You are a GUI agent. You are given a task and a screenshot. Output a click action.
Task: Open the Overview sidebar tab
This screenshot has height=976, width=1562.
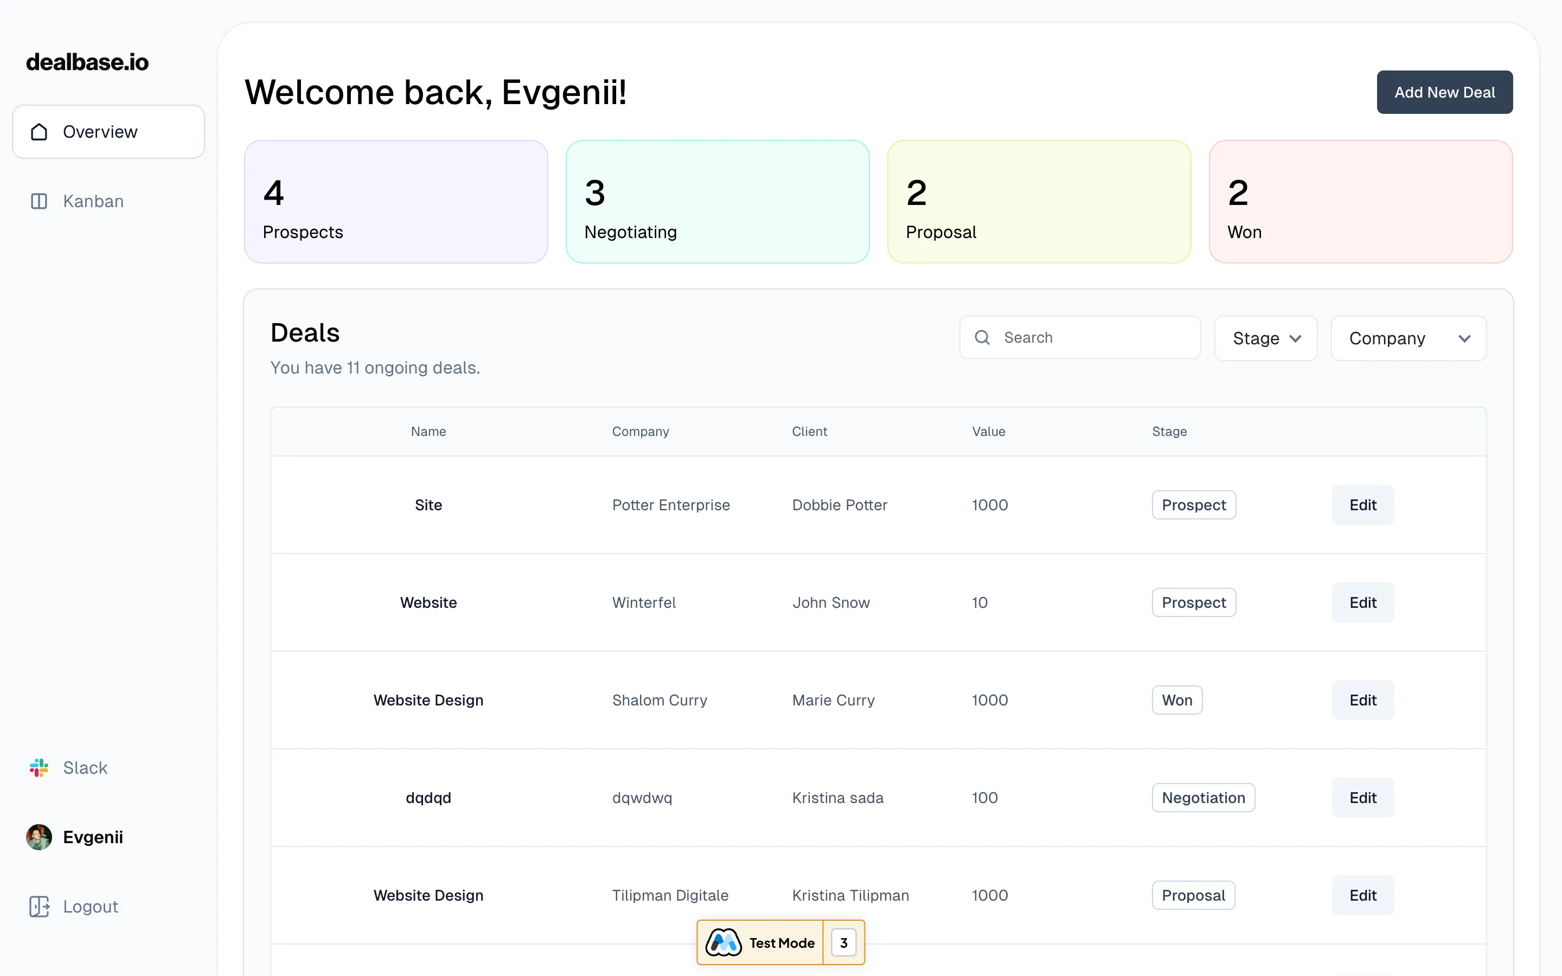tap(108, 132)
